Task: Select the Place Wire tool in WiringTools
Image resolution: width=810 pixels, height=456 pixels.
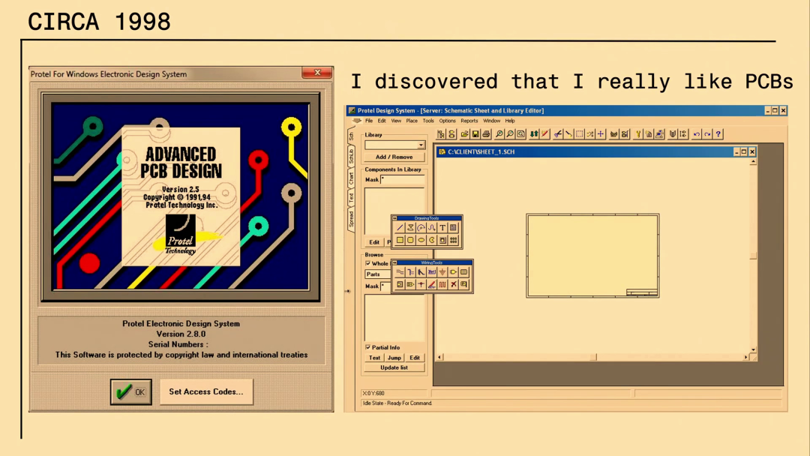Action: tap(400, 272)
